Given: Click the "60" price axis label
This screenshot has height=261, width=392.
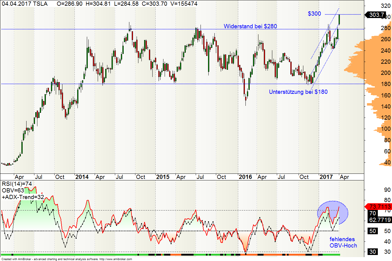Looking at the screenshot, I should (387, 151).
